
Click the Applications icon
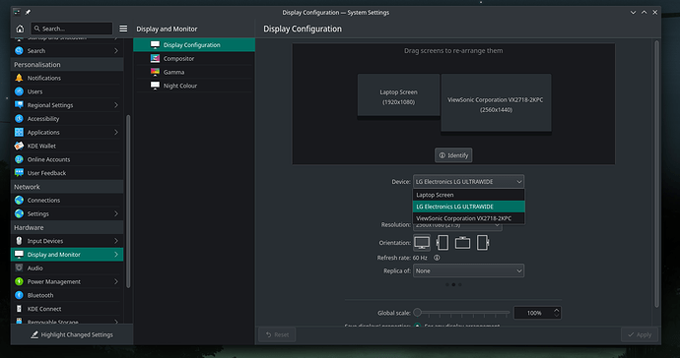pos(19,132)
